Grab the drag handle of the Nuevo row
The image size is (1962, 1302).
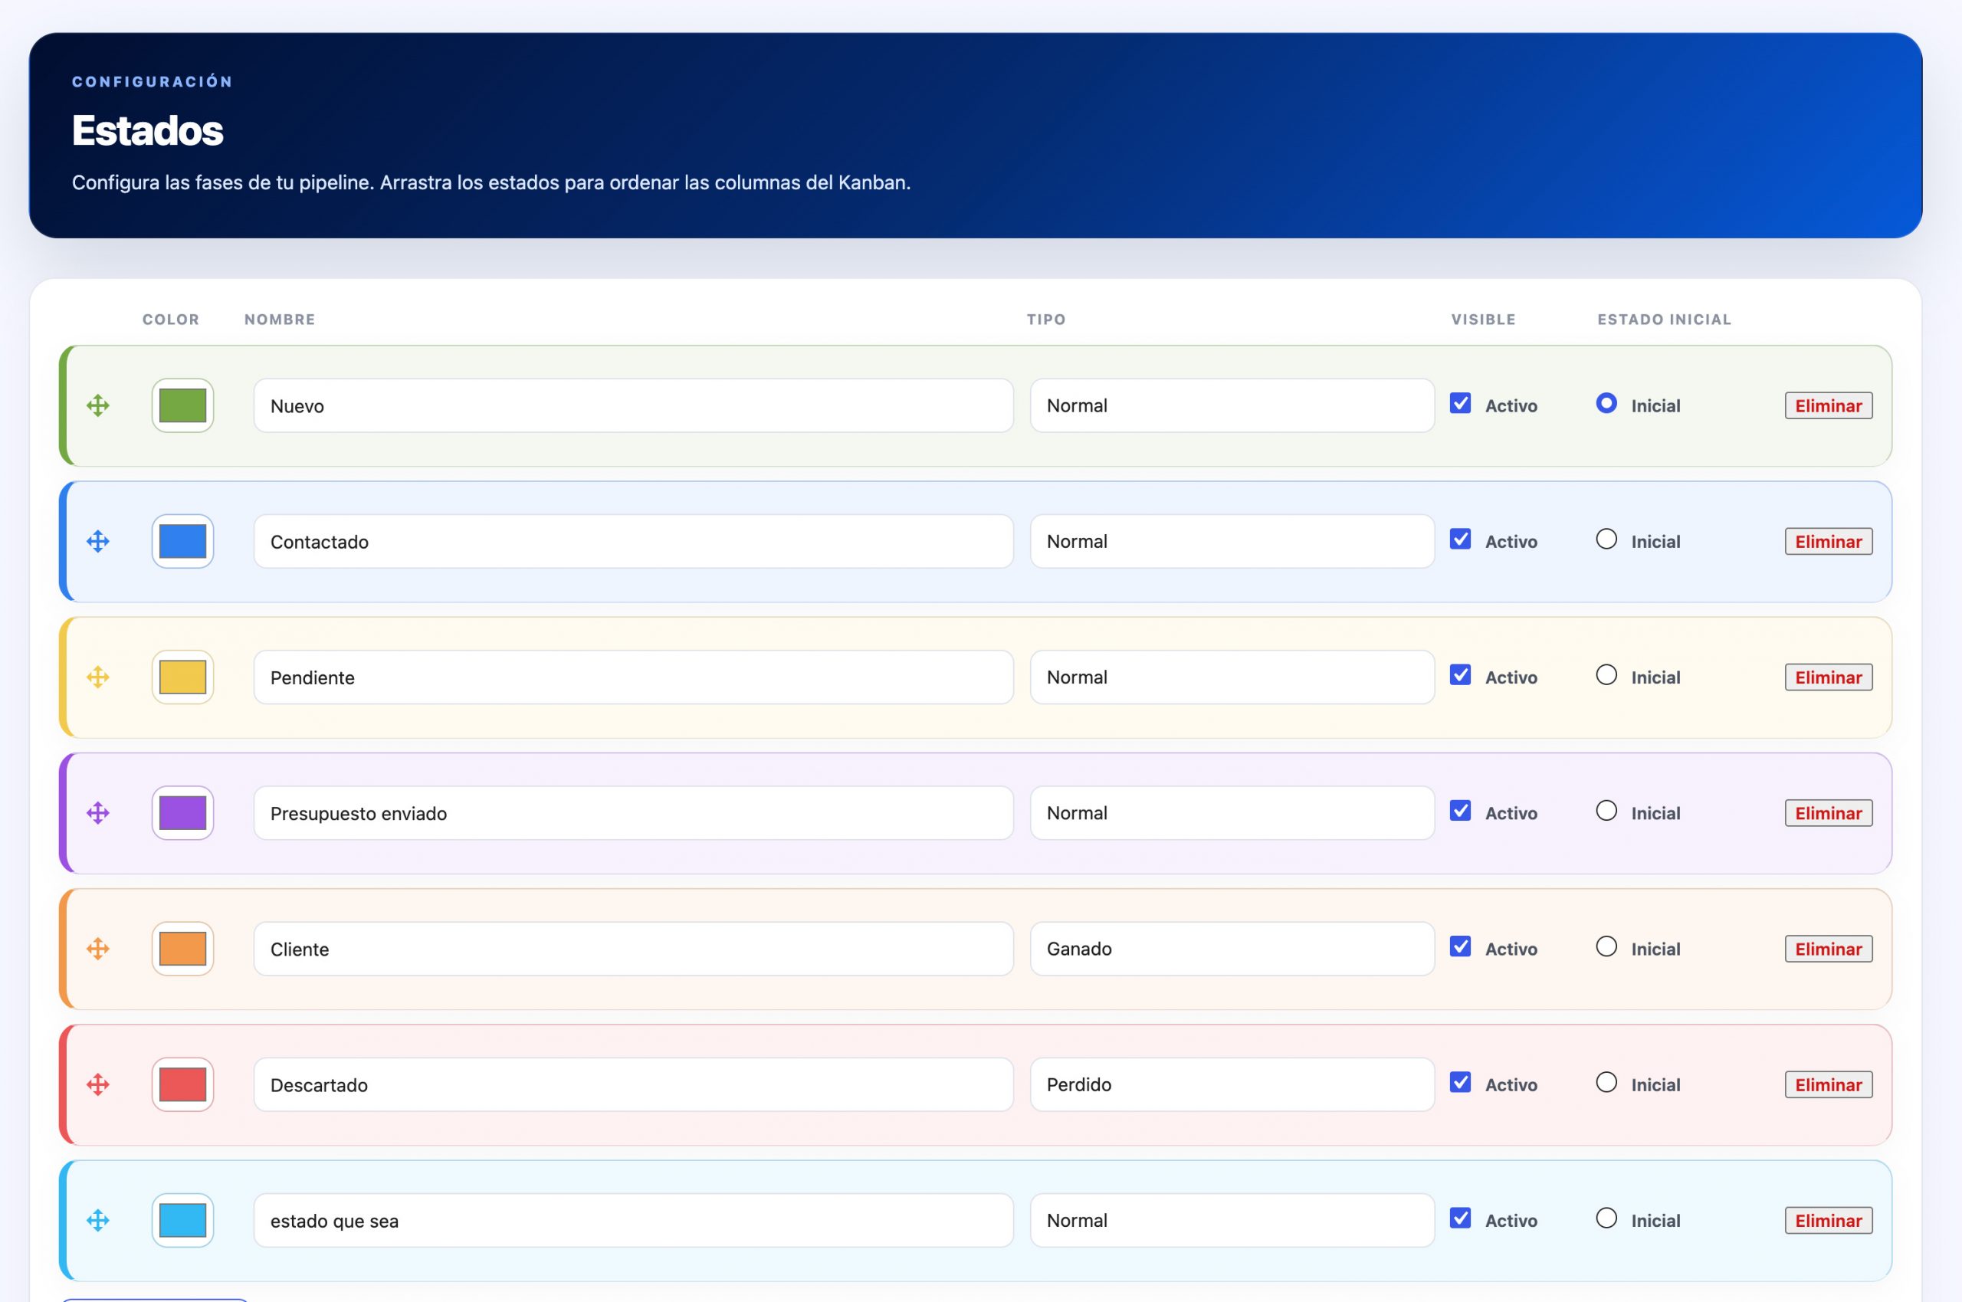point(98,406)
